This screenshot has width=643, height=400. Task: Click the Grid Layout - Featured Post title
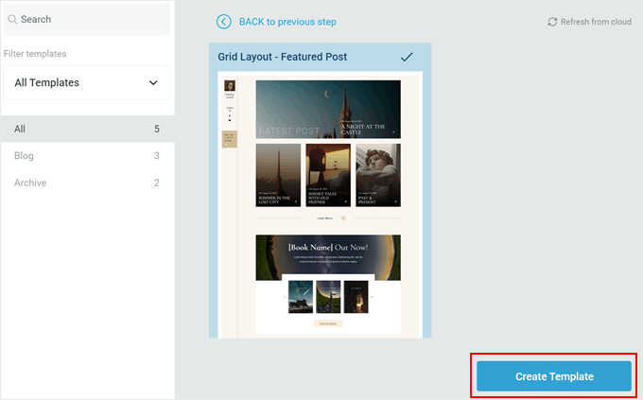point(282,57)
